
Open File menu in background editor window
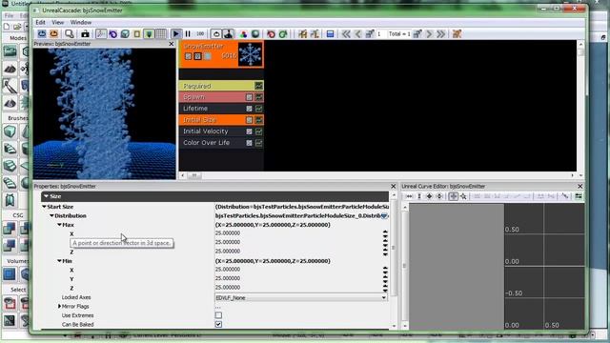(x=9, y=15)
